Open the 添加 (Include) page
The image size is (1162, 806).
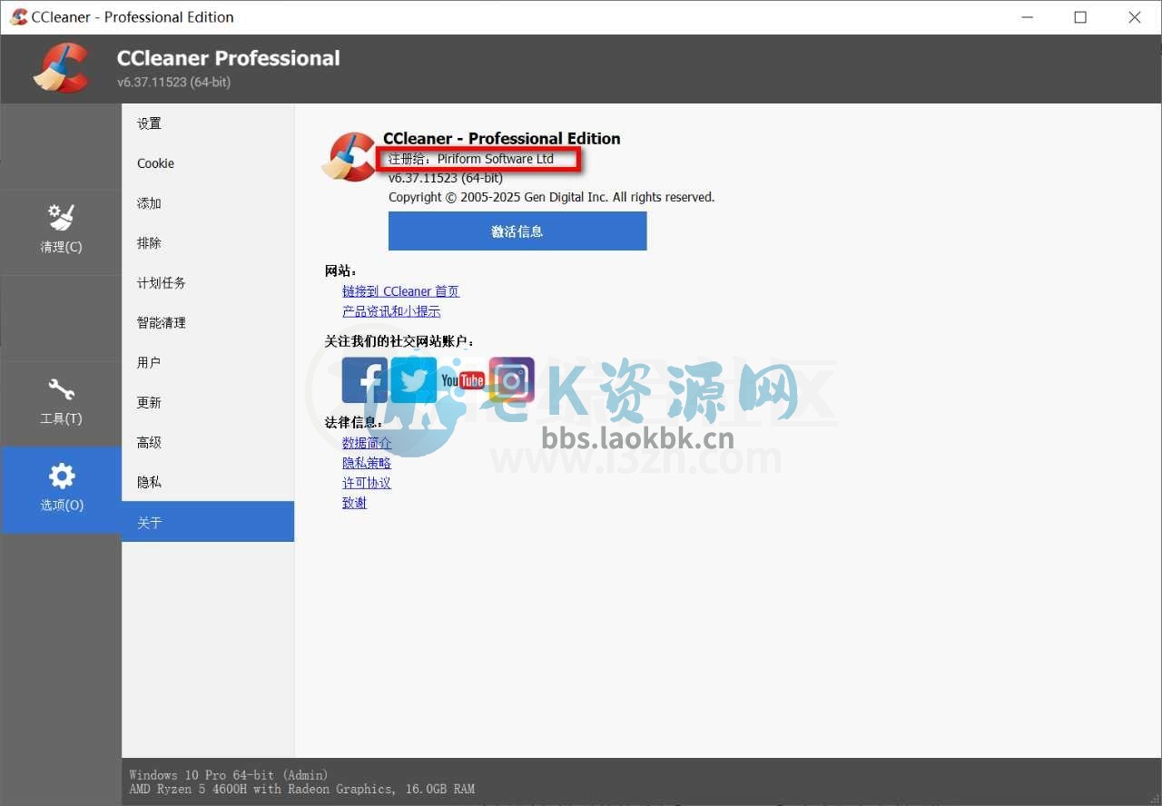(208, 203)
